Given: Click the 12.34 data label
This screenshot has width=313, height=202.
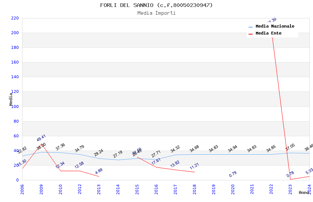Looking at the screenshot, I should (60, 165).
